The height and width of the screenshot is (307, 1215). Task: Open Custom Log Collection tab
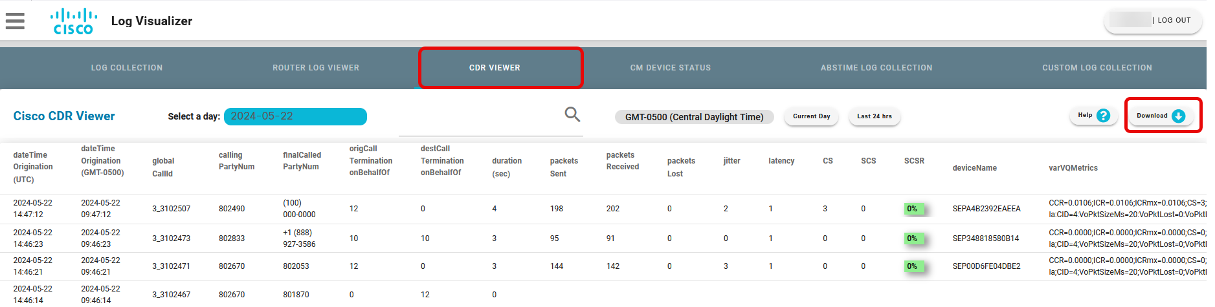(x=1097, y=67)
